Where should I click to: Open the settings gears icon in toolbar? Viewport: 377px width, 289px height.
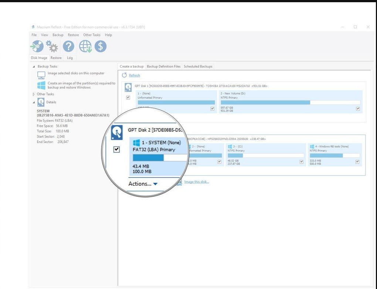pyautogui.click(x=52, y=46)
